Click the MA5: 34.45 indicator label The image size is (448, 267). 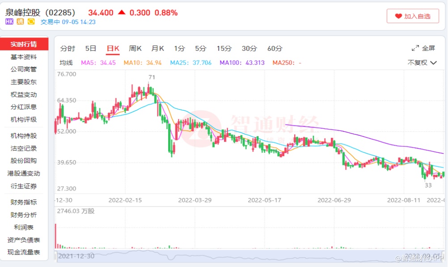click(98, 63)
